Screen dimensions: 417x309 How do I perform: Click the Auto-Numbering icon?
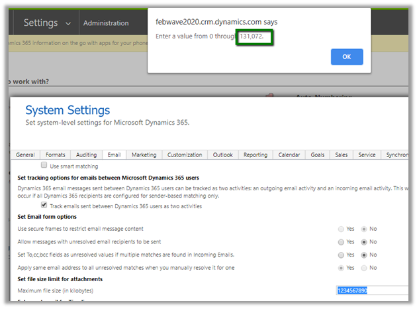coord(269,97)
